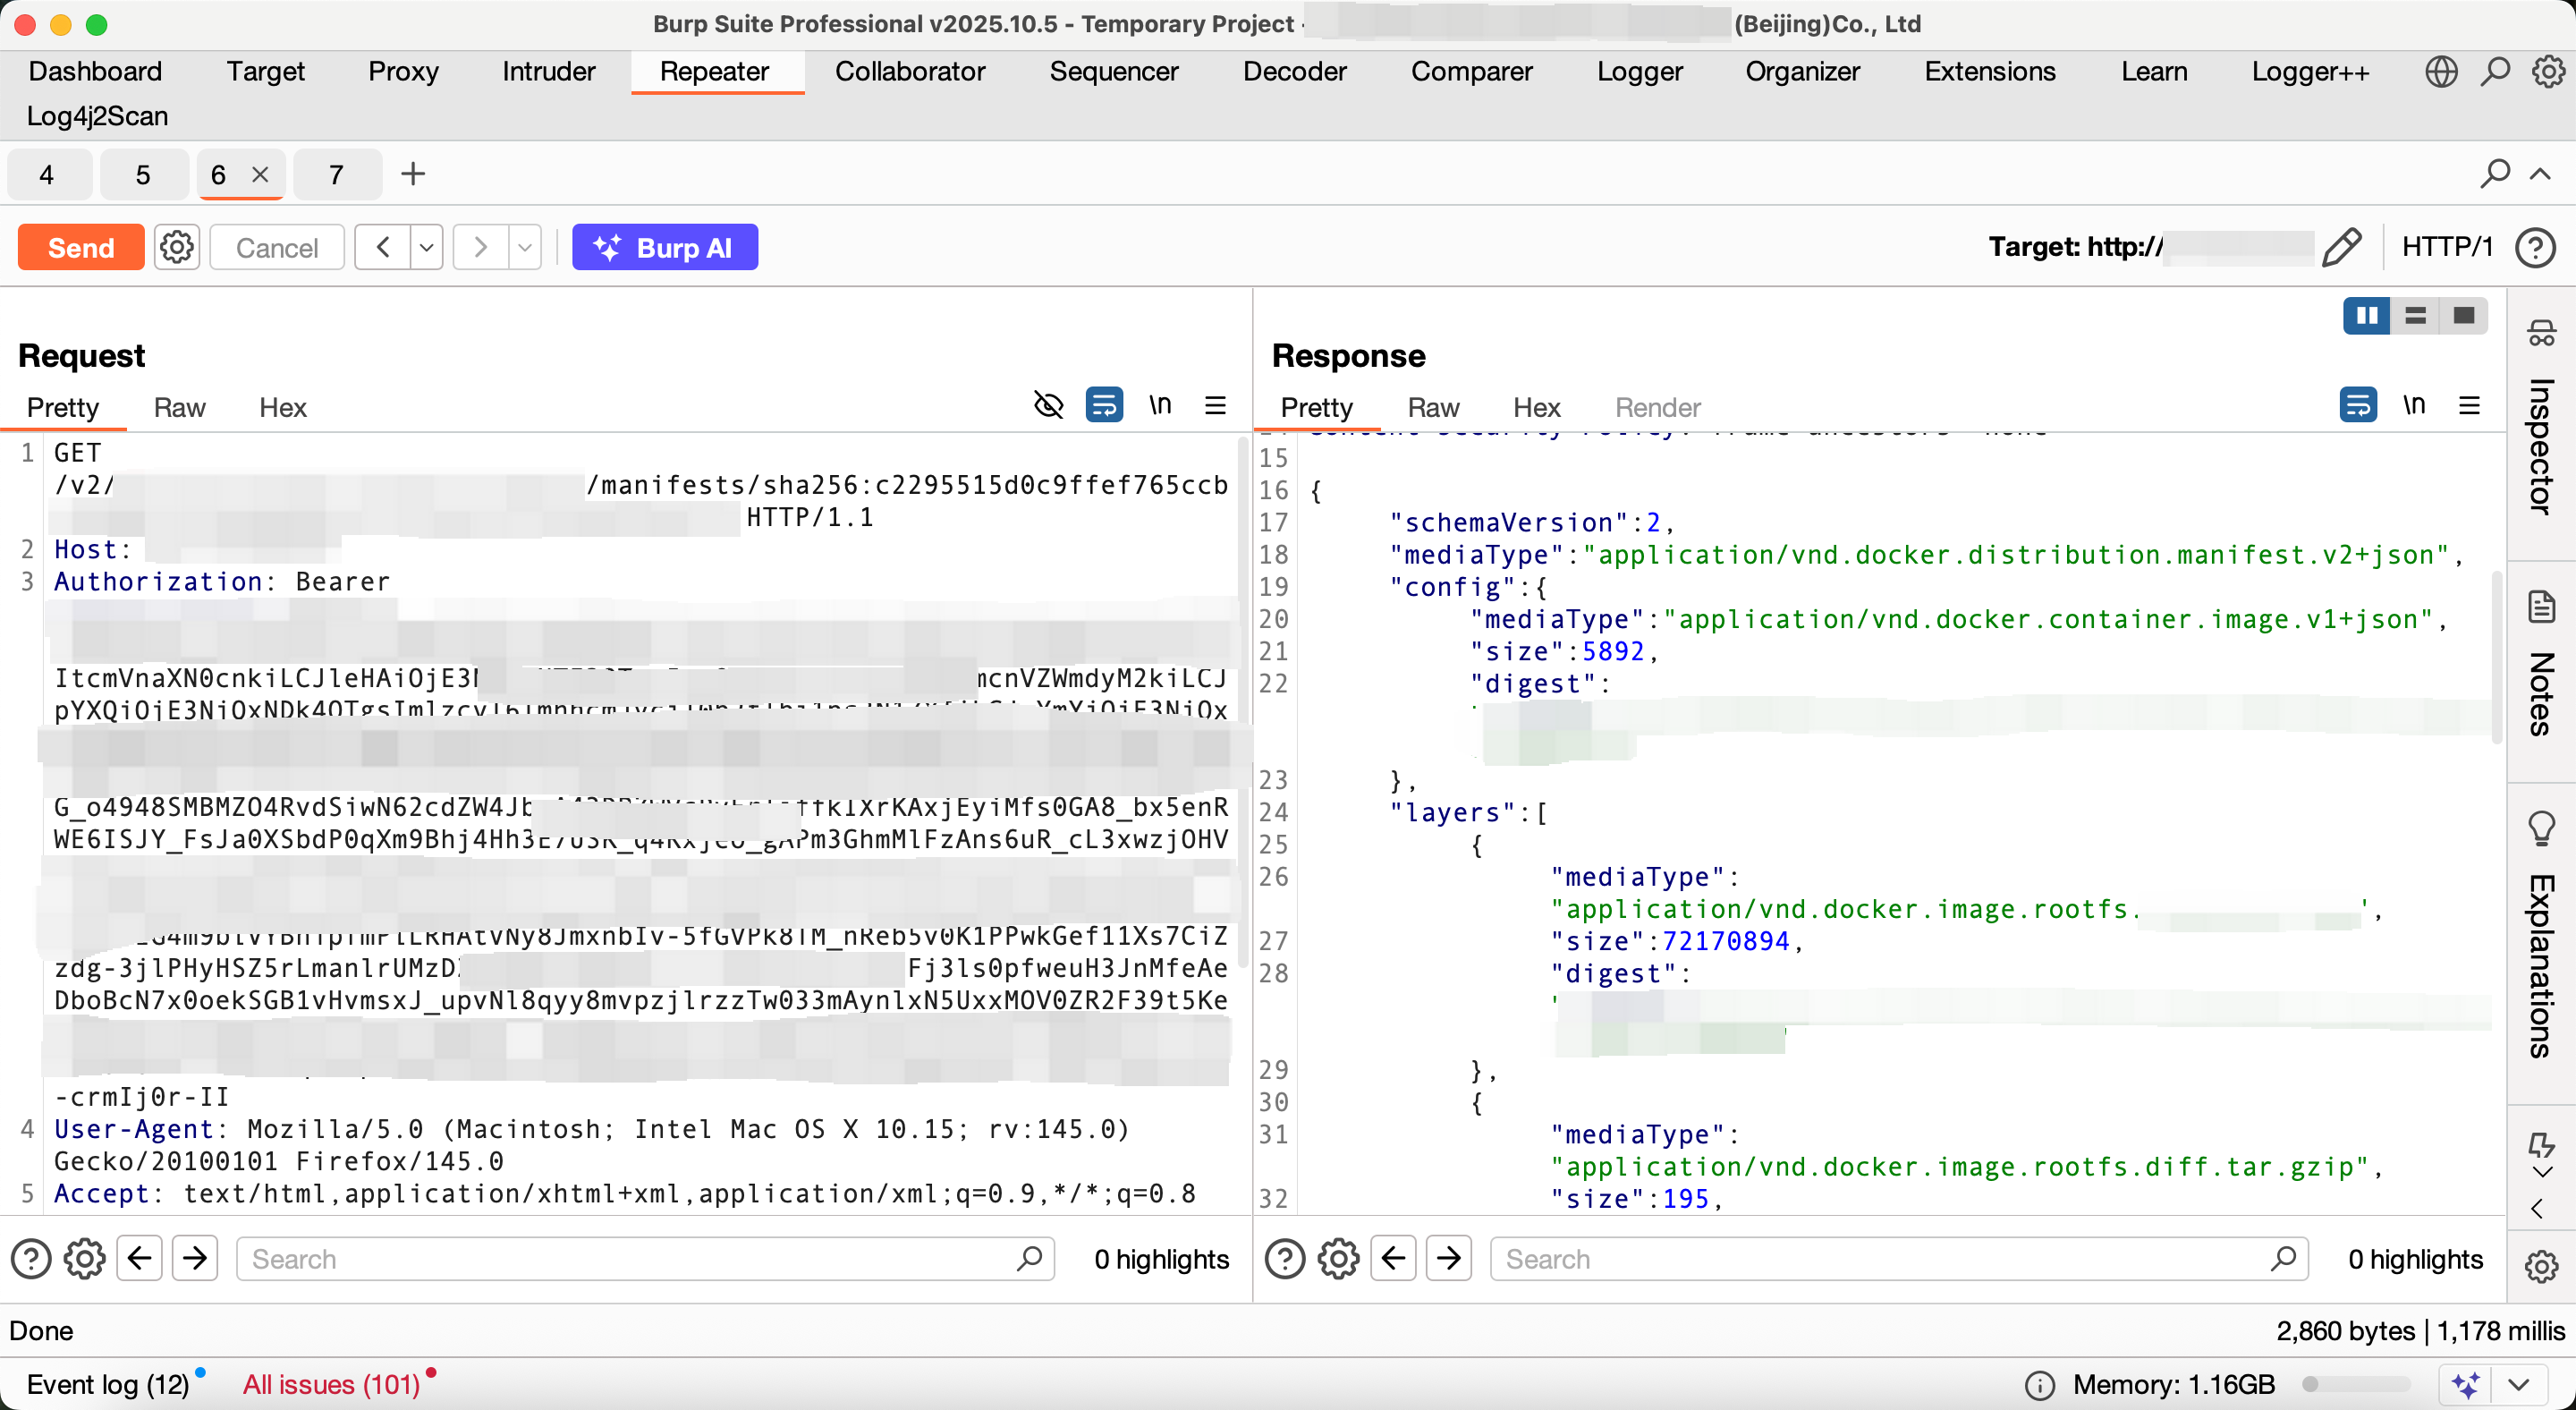Send the request

[81, 247]
